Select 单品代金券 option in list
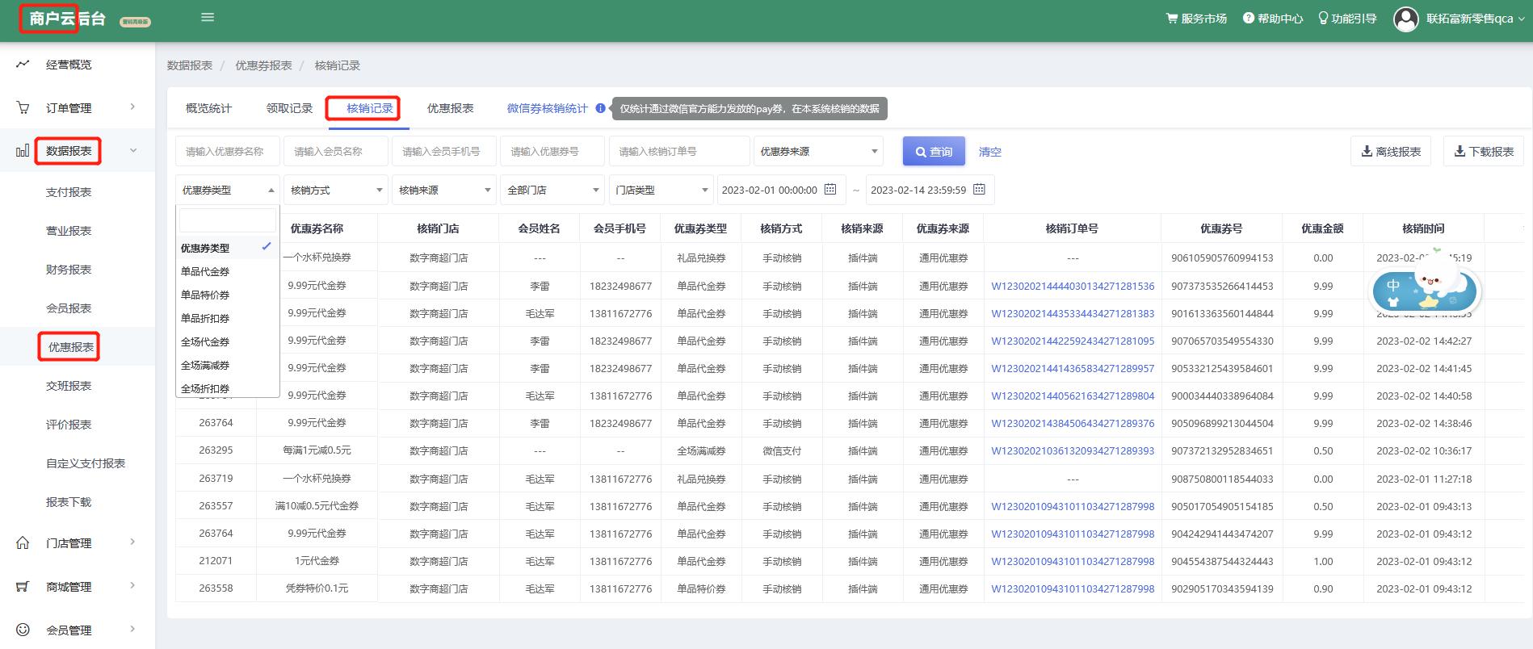 [228, 271]
